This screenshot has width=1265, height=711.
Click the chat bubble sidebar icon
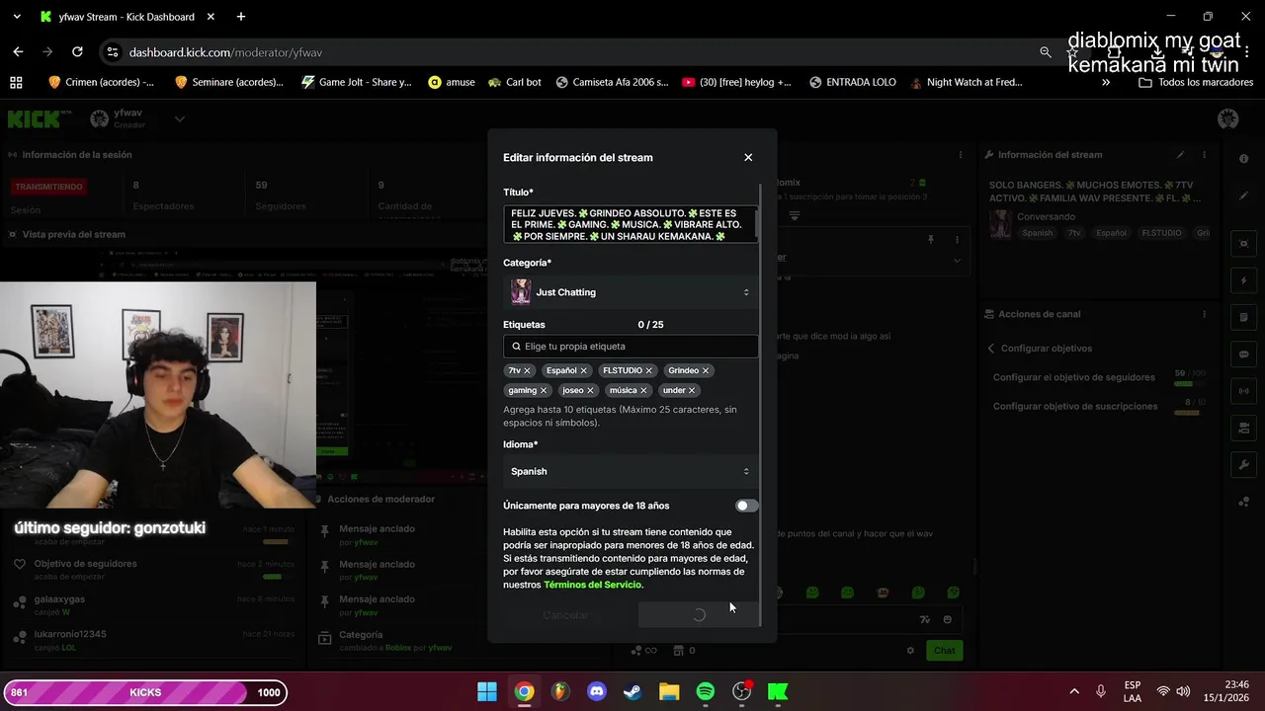tap(1244, 355)
